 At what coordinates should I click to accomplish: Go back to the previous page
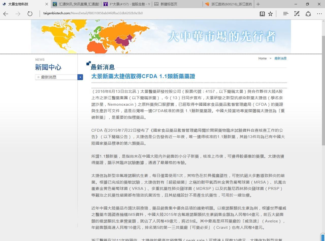[6, 14]
